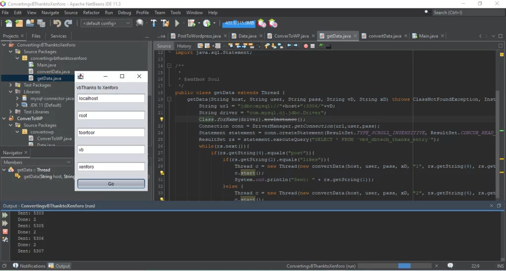Click the Clean and Build icon
Viewport: 506px width, 271px height.
coord(165,23)
